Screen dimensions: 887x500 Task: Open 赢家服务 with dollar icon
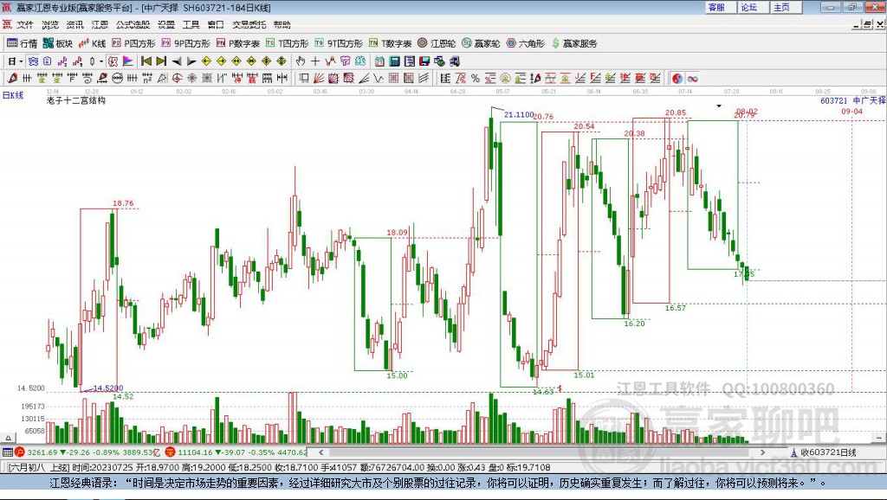coord(574,43)
